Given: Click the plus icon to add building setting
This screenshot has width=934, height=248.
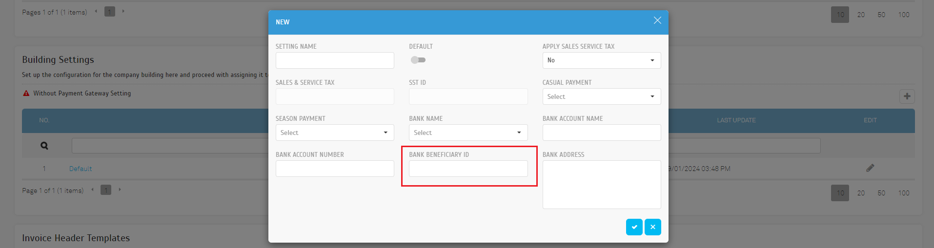Looking at the screenshot, I should pyautogui.click(x=907, y=96).
